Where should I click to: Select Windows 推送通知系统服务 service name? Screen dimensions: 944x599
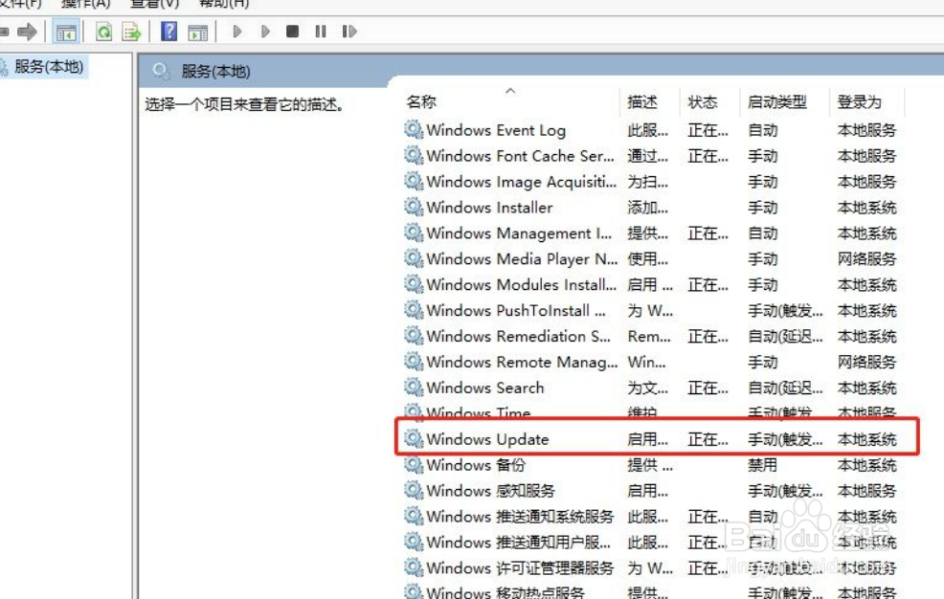pyautogui.click(x=520, y=517)
